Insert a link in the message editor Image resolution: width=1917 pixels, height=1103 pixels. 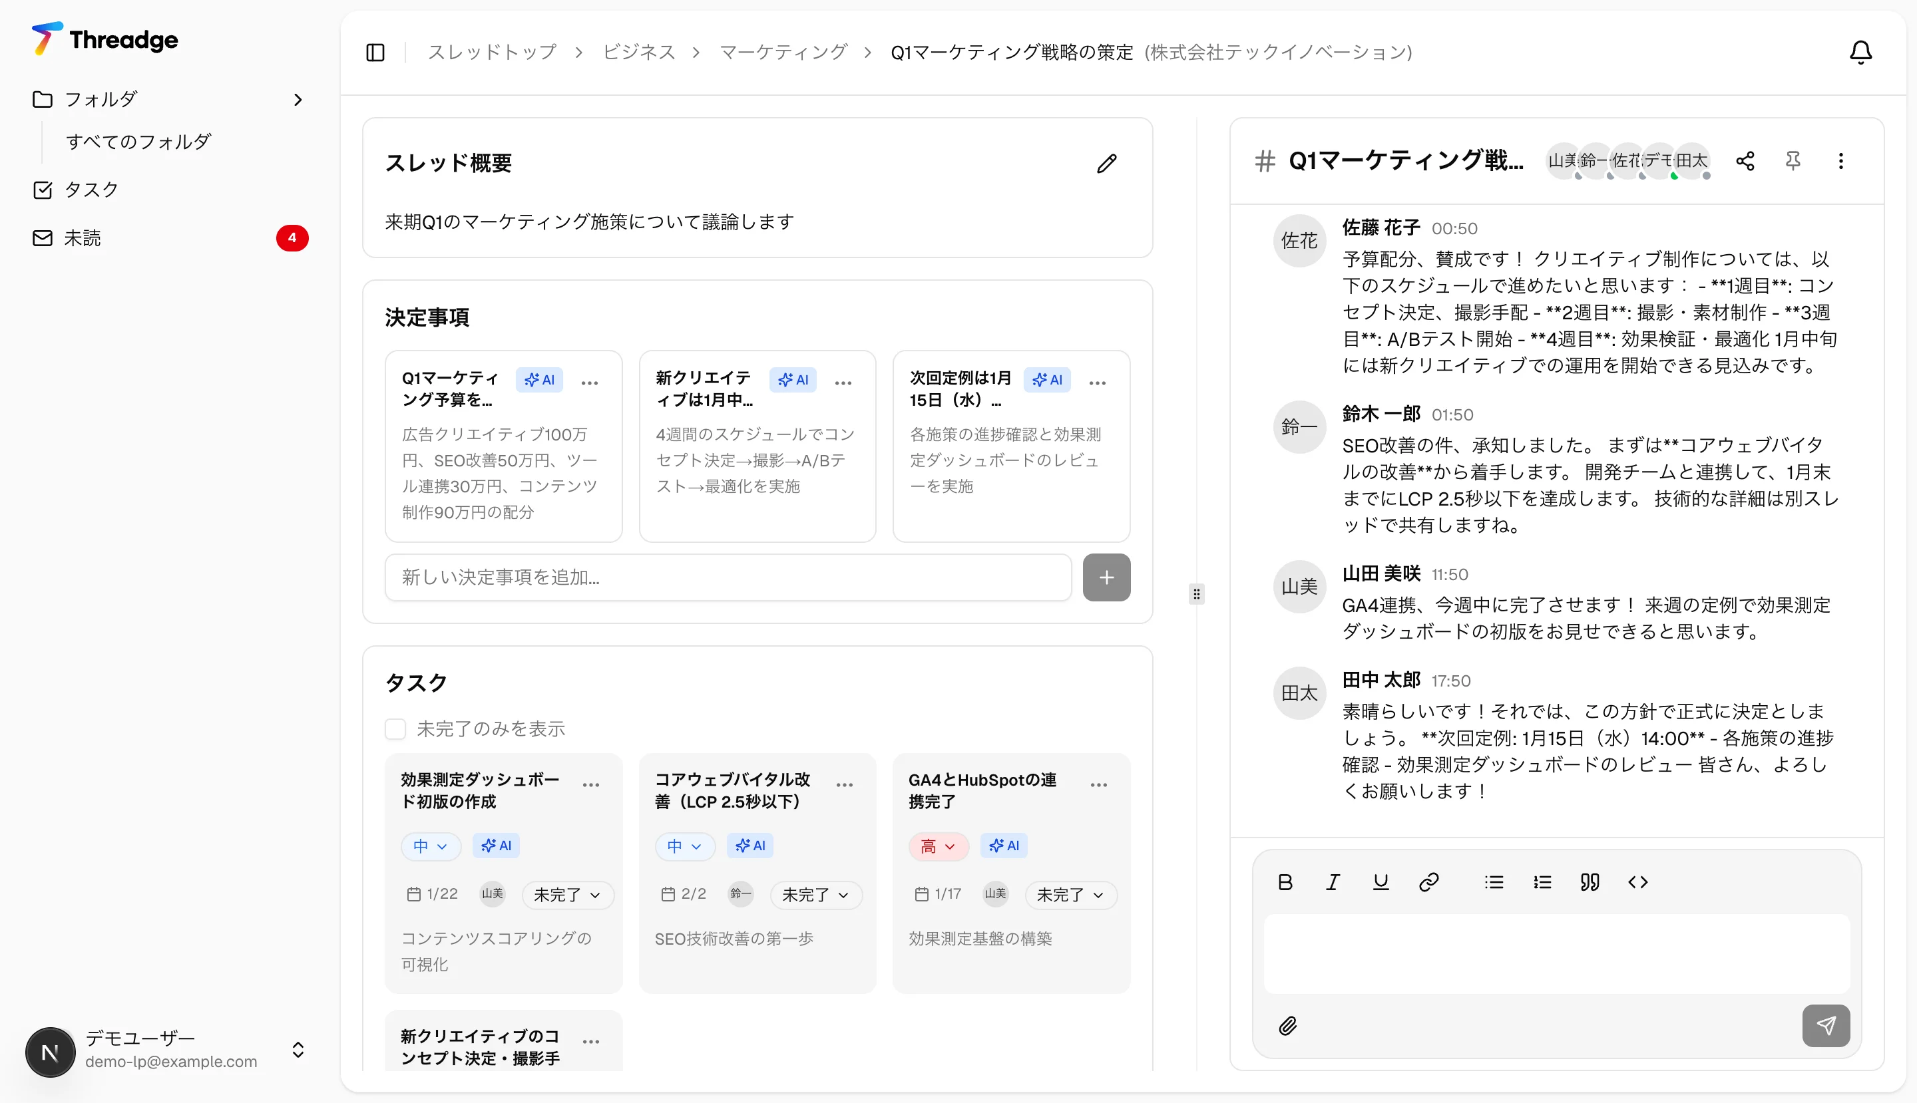click(1429, 881)
